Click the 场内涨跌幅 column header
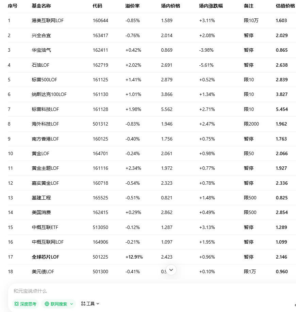The width and height of the screenshot is (296, 312). (x=211, y=6)
